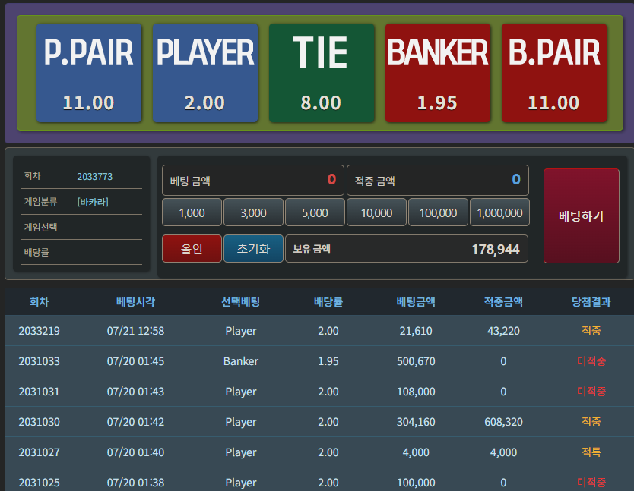This screenshot has width=634, height=491.
Task: Click the 베팅시각 column header
Action: tap(135, 301)
